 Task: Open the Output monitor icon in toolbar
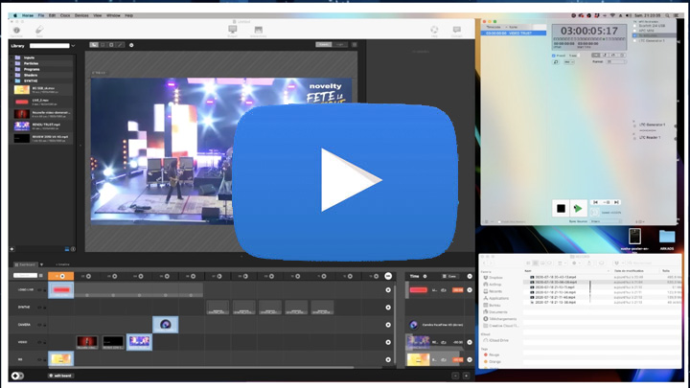[232, 30]
